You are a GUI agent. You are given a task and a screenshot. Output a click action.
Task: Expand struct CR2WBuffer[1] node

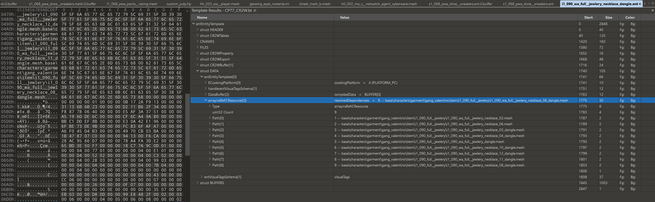198,65
